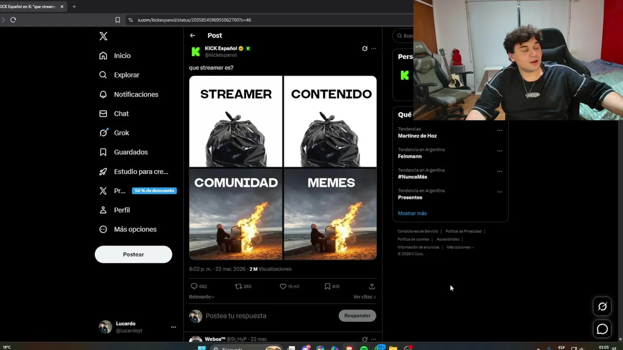
Task: Open the COMUNIDAD burning piano image
Action: 236,214
